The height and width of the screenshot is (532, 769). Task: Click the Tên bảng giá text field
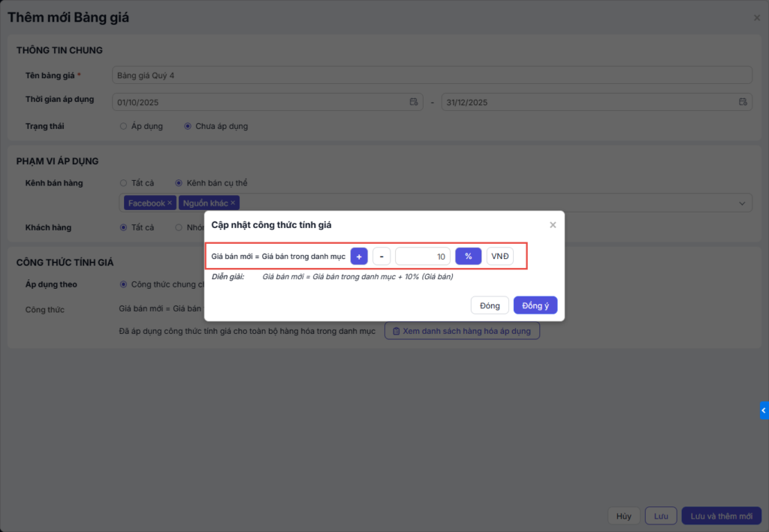[x=432, y=75]
